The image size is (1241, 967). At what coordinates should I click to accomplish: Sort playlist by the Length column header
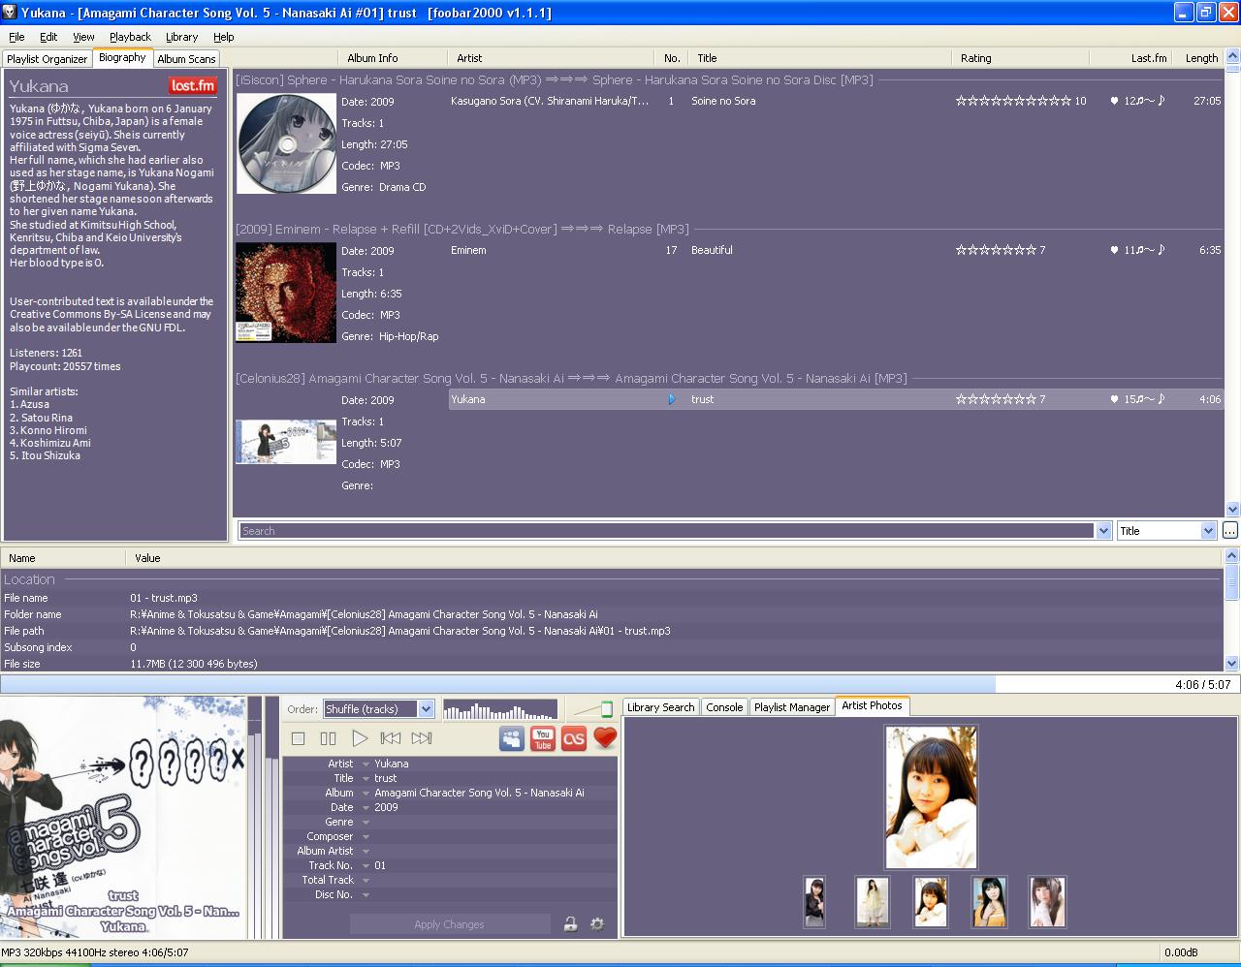[x=1199, y=58]
